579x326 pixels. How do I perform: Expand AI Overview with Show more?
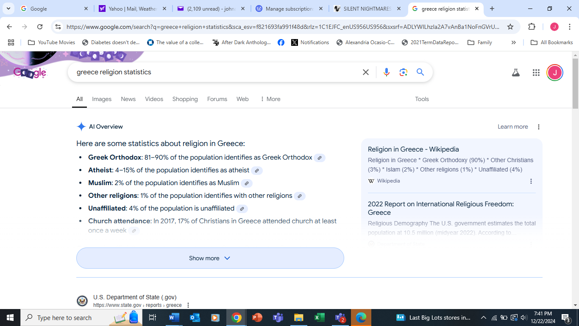click(210, 258)
